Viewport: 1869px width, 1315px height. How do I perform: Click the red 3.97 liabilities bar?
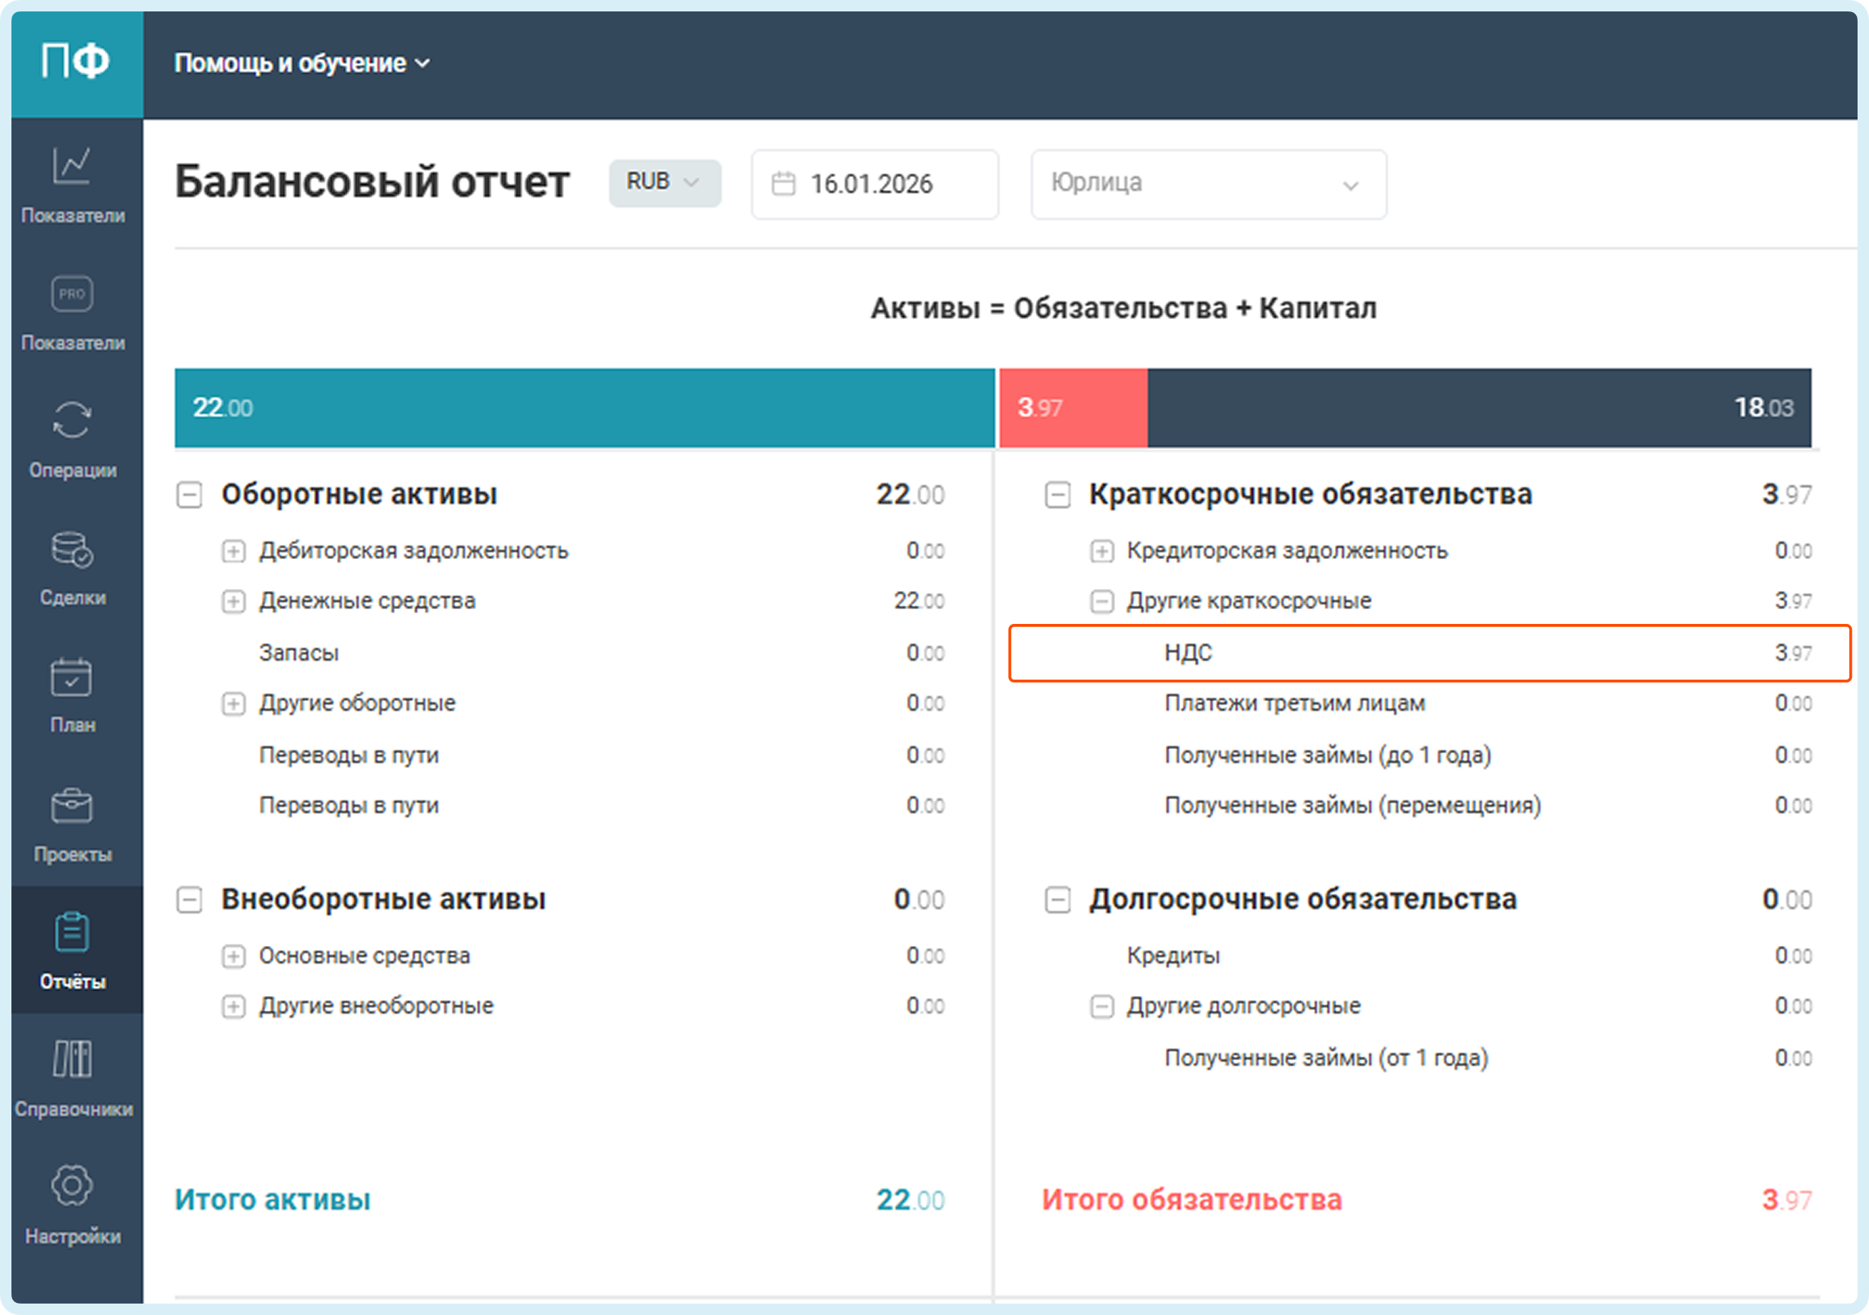[1073, 408]
